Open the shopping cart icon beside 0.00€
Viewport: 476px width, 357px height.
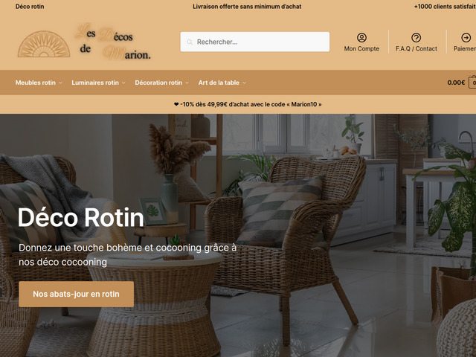tap(472, 83)
